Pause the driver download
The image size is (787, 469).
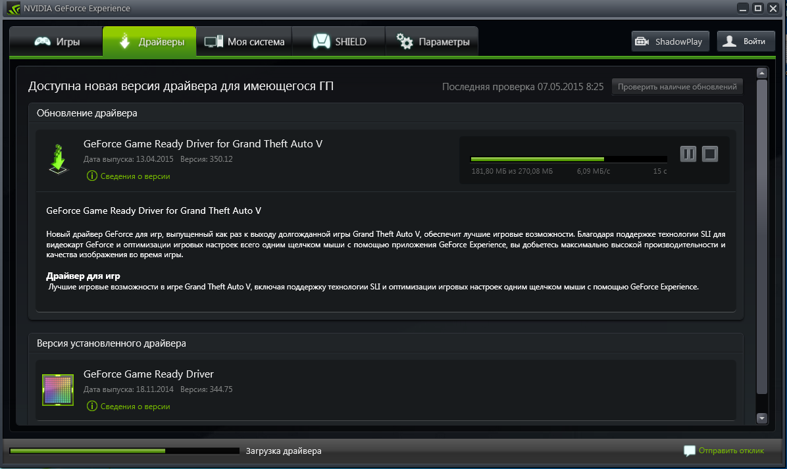[x=688, y=154]
